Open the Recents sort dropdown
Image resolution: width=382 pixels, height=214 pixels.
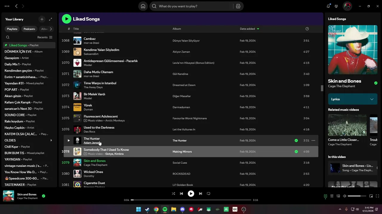(45, 37)
